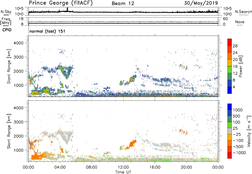Click the 'Beam 12' label
The height and width of the screenshot is (174, 252).
123,3
